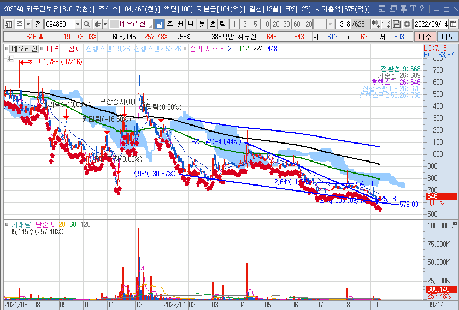This screenshot has width=459, height=310.
Task: Select interval 1 button
Action: click(234, 24)
